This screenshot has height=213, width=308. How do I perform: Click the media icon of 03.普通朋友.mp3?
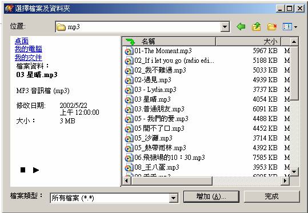[x=129, y=109]
